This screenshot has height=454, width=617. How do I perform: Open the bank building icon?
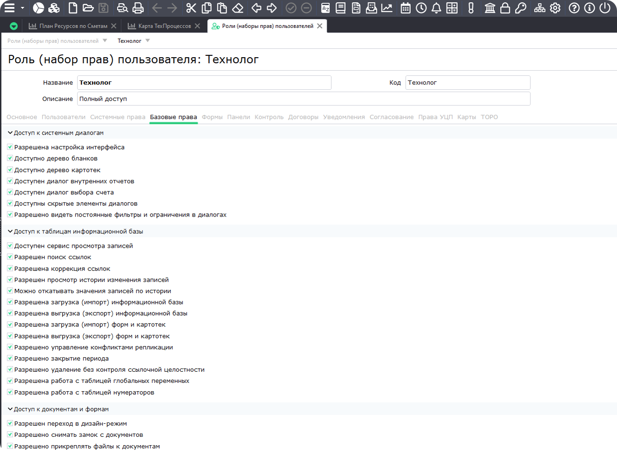pyautogui.click(x=490, y=8)
